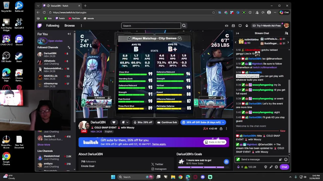Open the remote bookmark folder
Viewport: 323px width, 181px height.
pyautogui.click(x=89, y=18)
